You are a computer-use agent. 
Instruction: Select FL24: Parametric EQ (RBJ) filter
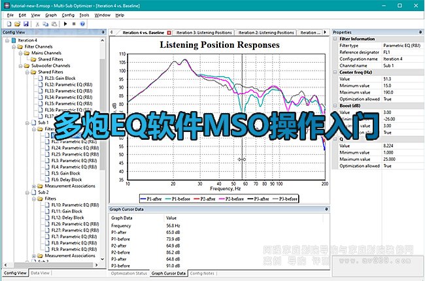pos(75,148)
